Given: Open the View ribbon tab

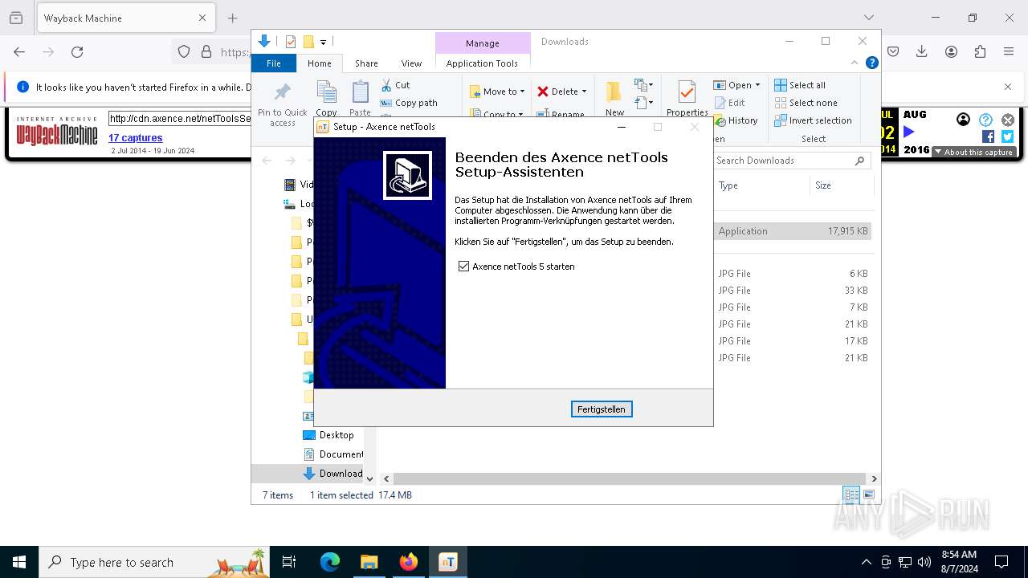Looking at the screenshot, I should point(411,63).
